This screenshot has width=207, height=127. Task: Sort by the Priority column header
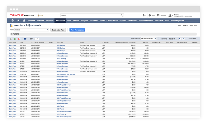pyautogui.click(x=195, y=43)
